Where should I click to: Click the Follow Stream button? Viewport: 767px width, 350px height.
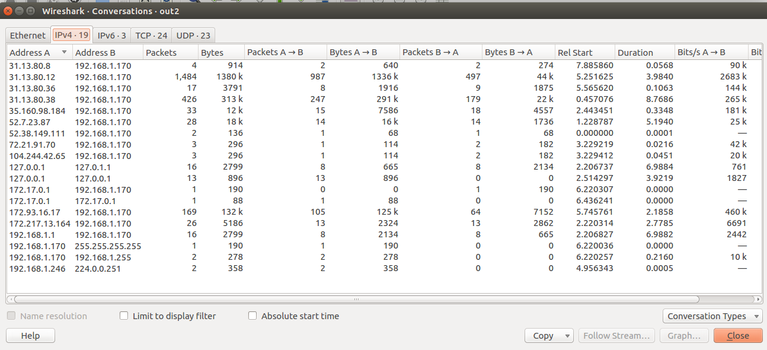616,336
